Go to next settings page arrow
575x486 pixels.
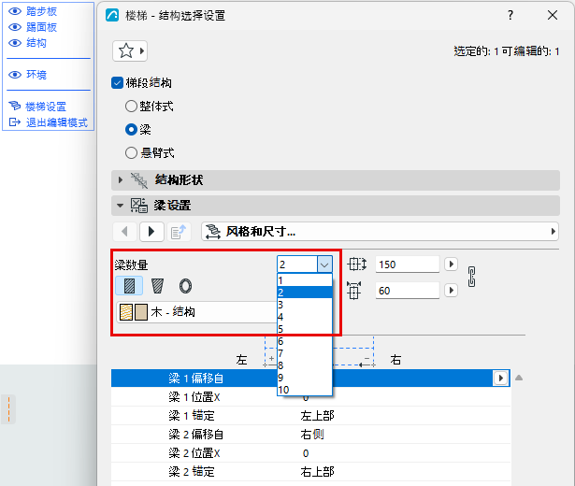point(151,232)
